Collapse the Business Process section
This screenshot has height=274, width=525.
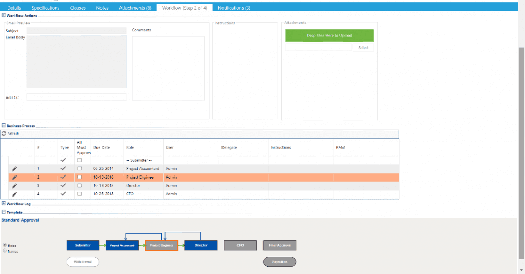click(4, 125)
